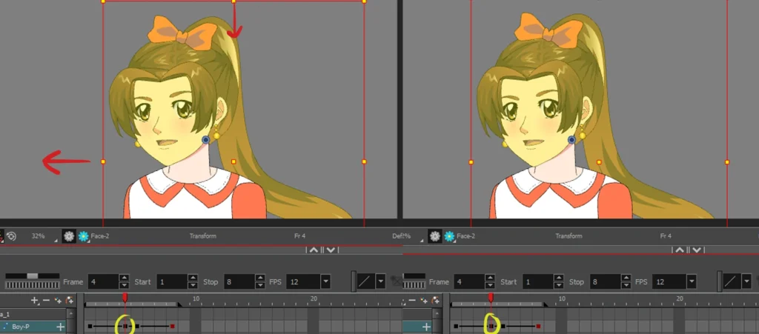
Task: Open the FPS 12 dropdown in right toolbar
Action: click(x=692, y=282)
